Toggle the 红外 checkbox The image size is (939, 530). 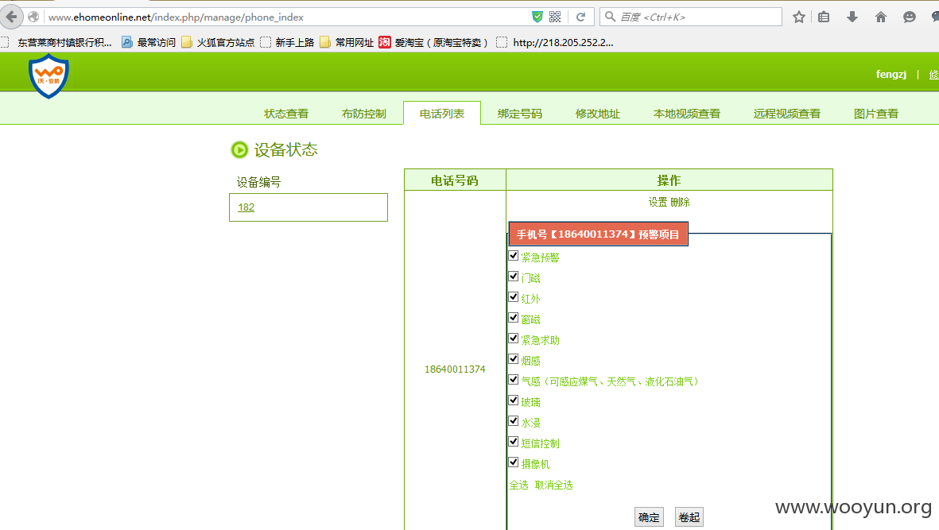click(513, 296)
